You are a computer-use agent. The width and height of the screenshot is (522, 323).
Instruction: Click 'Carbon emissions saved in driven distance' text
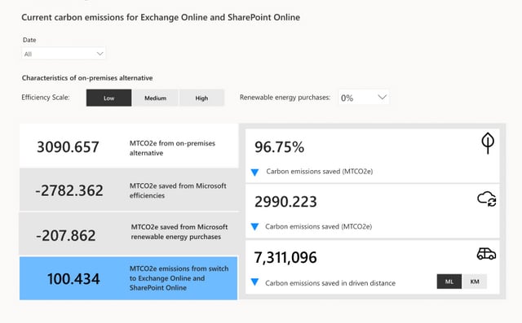click(330, 283)
